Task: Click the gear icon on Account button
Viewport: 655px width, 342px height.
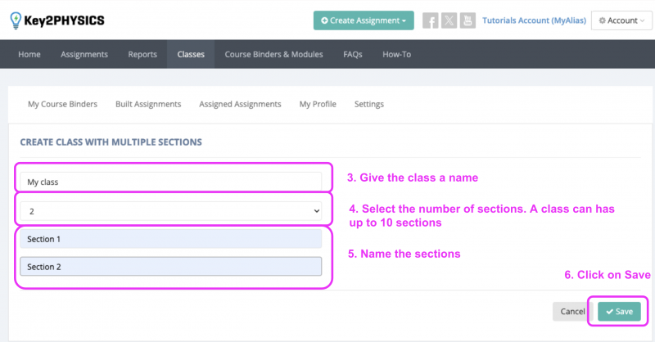Action: coord(602,20)
